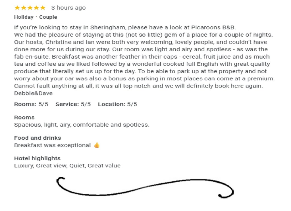Screen dimensions: 291x211
Task: Click the "Hotel highlights" section heading
Action: [37, 158]
